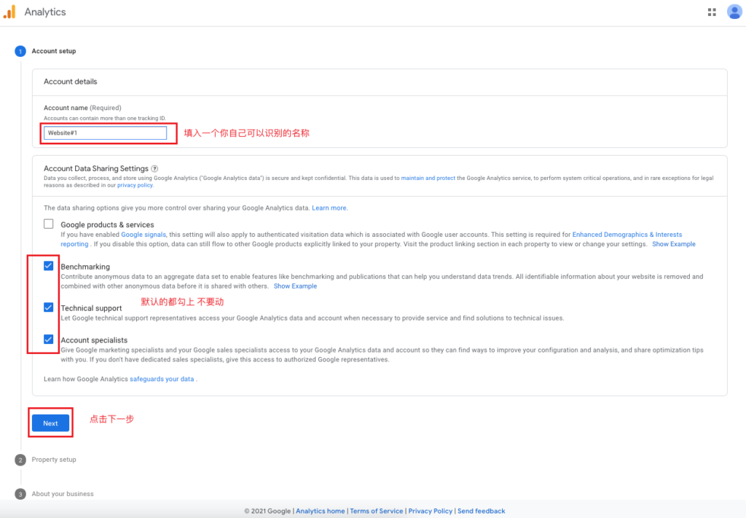
Task: Open the Google apps grid icon
Action: 712,12
